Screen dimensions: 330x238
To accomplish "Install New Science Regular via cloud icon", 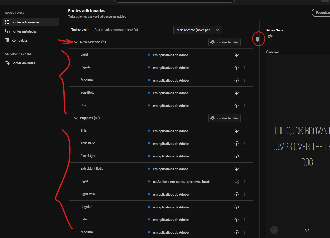I will point(237,68).
